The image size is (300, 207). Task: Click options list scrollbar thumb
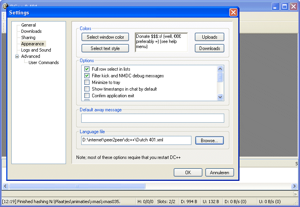click(220, 77)
